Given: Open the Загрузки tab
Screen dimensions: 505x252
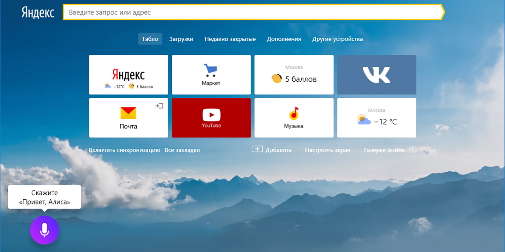Looking at the screenshot, I should pyautogui.click(x=181, y=39).
